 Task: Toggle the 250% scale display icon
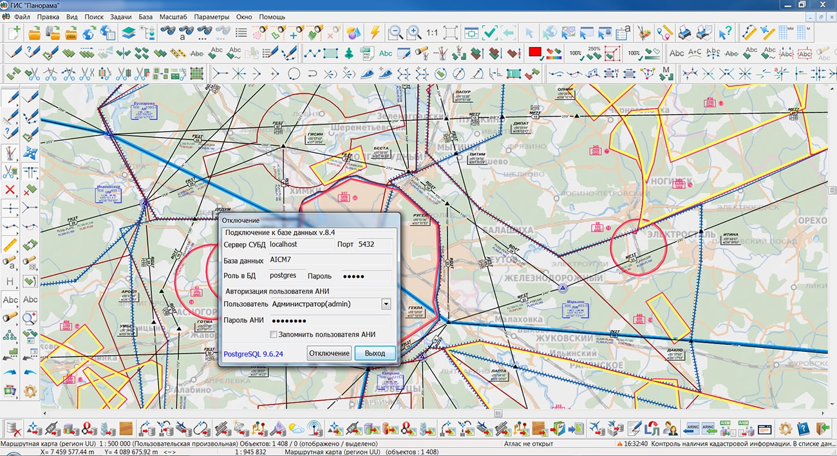(x=594, y=53)
